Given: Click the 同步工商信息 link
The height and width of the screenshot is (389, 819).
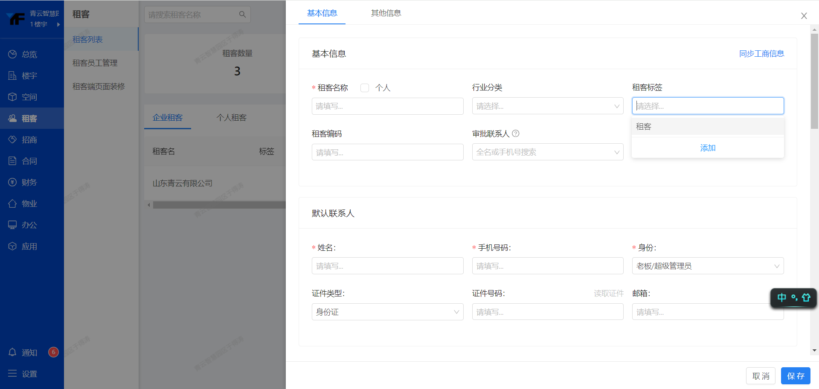Looking at the screenshot, I should click(x=761, y=54).
